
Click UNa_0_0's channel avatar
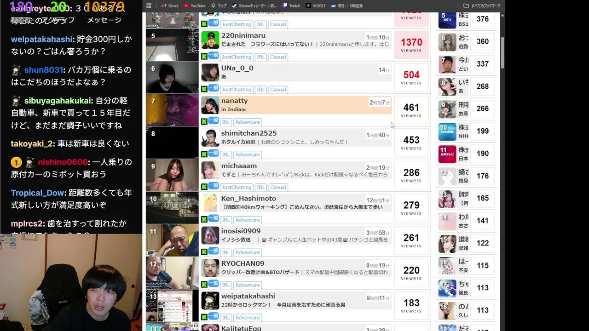(x=210, y=73)
